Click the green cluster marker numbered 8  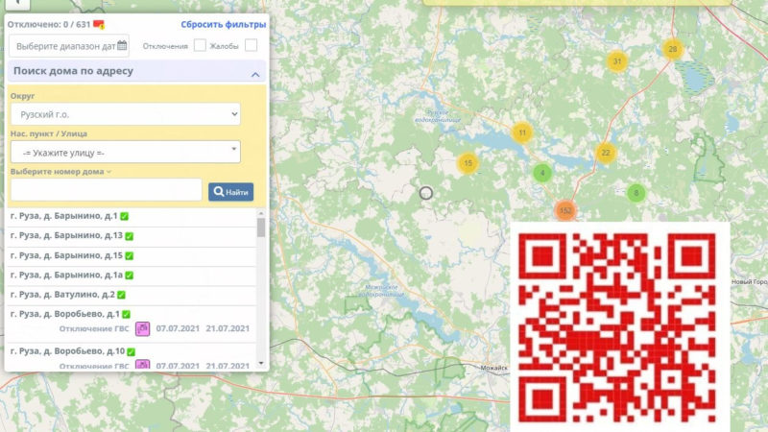click(x=635, y=193)
